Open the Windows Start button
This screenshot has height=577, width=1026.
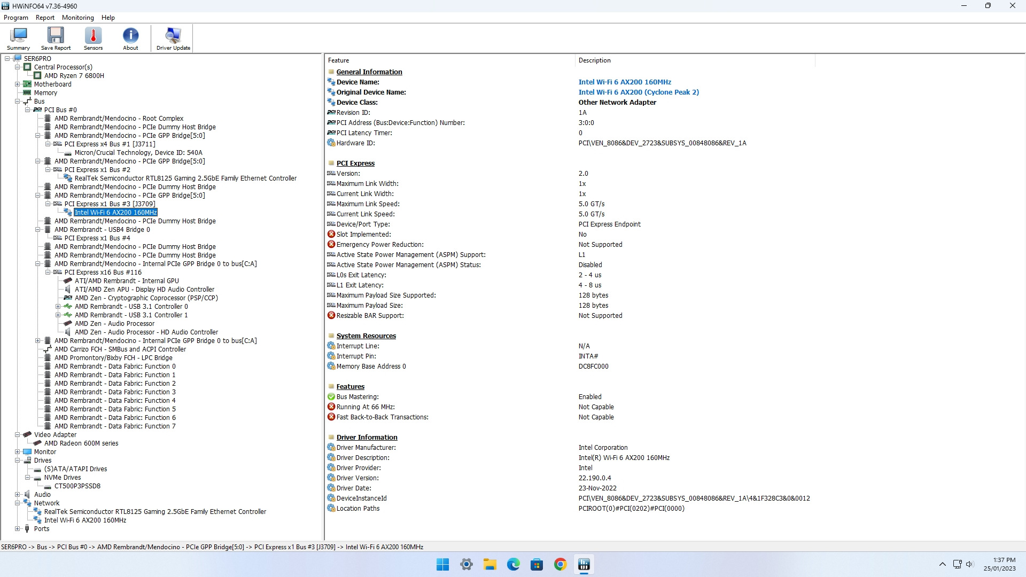pos(442,565)
